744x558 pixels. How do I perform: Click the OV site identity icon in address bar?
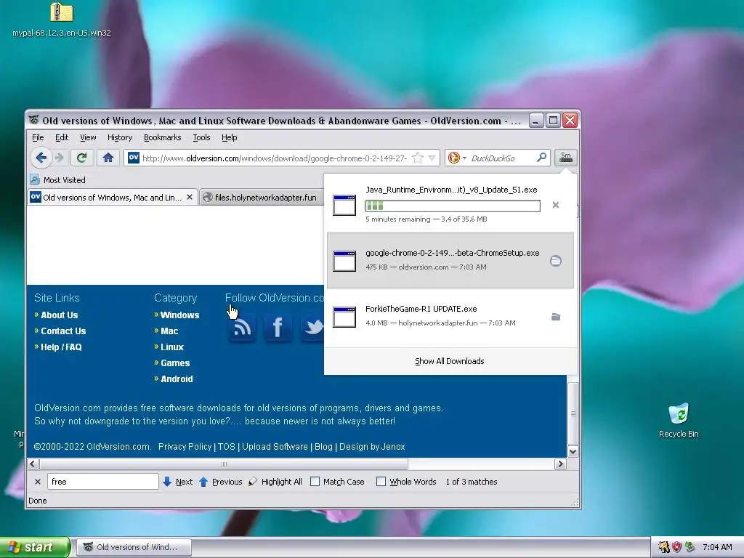[134, 158]
